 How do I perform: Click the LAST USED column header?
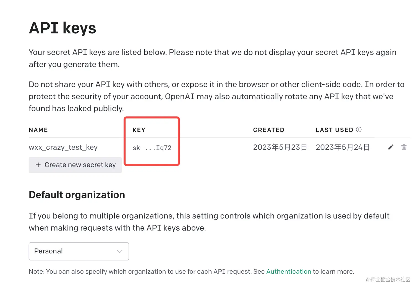(335, 130)
